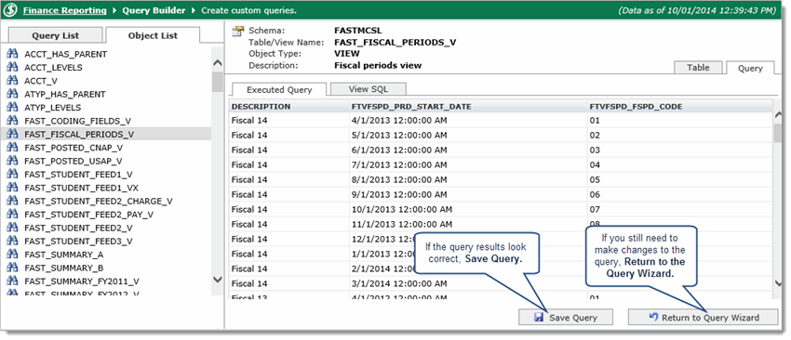Switch to the Query List tab
The width and height of the screenshot is (791, 340).
click(x=56, y=35)
